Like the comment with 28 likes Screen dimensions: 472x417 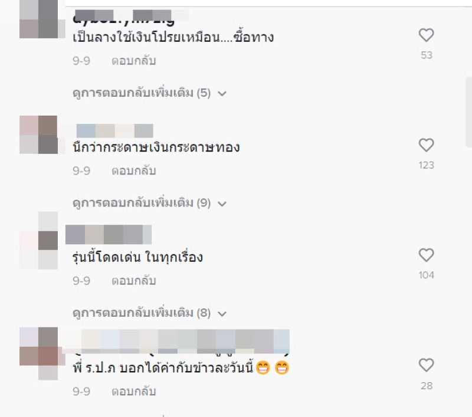pyautogui.click(x=426, y=365)
